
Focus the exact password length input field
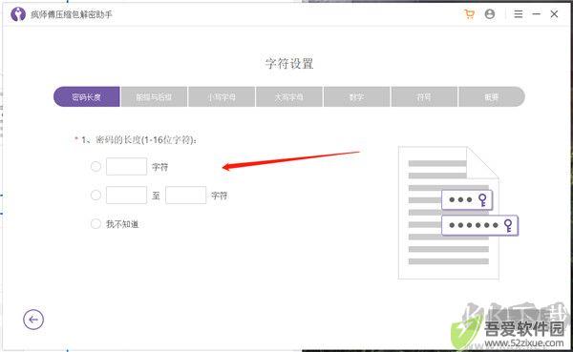coord(126,167)
